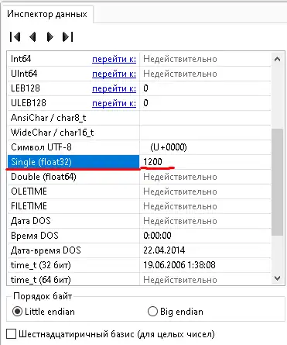Image resolution: width=287 pixels, height=345 pixels.
Task: Select the Single (float32) row
Action: click(139, 162)
